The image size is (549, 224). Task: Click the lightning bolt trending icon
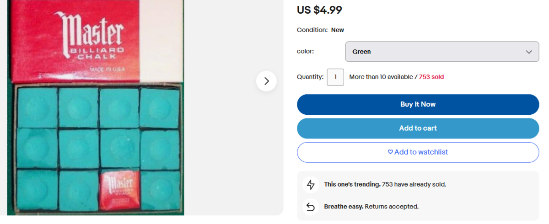(x=311, y=185)
